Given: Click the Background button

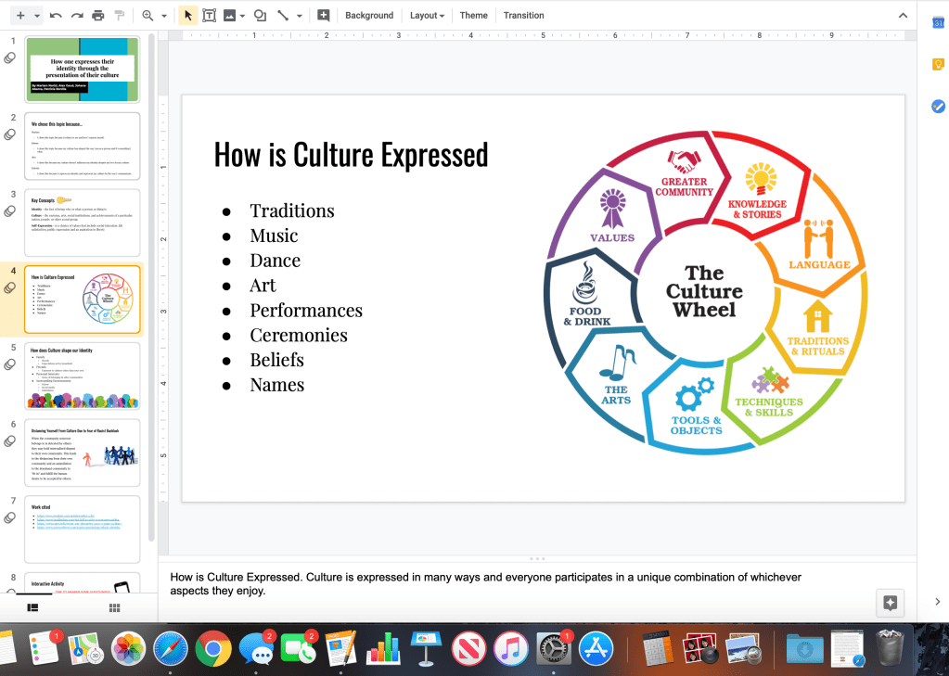Looking at the screenshot, I should [x=369, y=16].
